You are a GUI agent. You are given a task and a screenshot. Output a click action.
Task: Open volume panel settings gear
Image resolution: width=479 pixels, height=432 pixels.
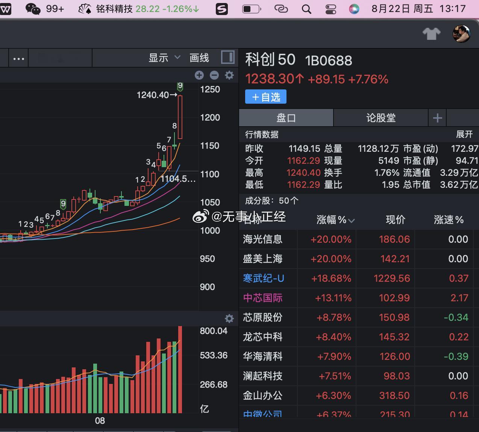[x=229, y=319]
